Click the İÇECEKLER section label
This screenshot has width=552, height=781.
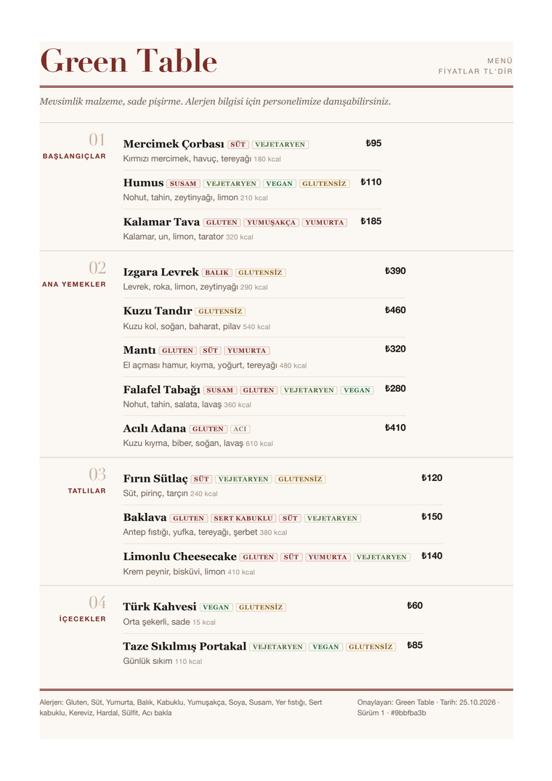click(x=83, y=619)
